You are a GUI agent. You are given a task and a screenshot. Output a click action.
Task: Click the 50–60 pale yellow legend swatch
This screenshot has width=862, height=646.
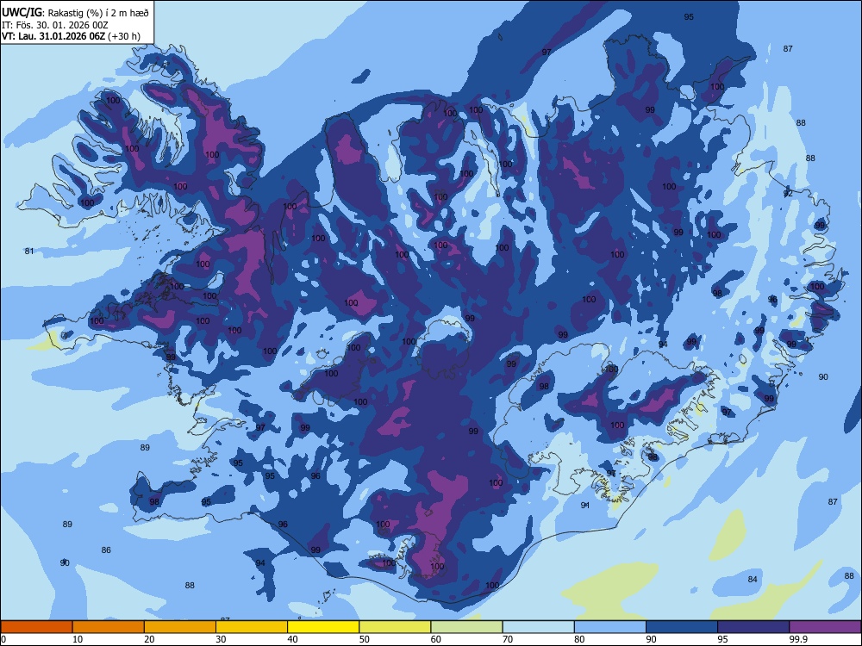(395, 627)
